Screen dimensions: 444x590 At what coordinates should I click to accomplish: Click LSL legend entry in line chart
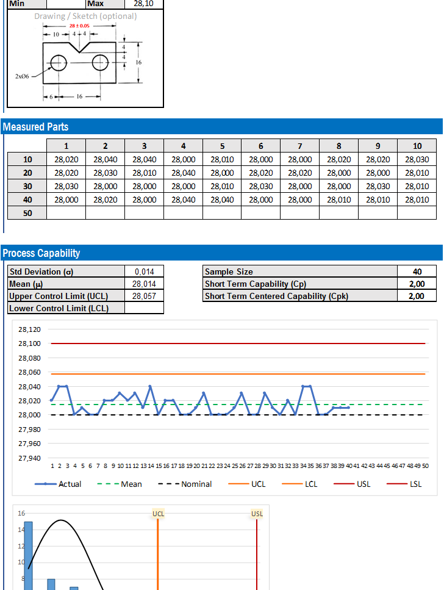[404, 484]
